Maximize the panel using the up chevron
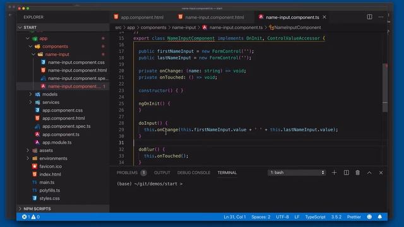Image resolution: width=404 pixels, height=227 pixels. (369, 173)
